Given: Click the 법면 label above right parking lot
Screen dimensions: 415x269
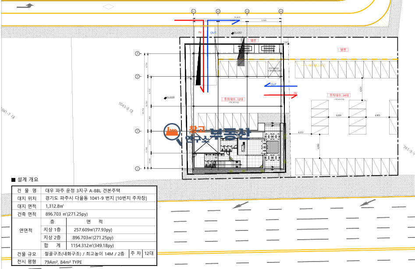Looking at the screenshot, I should (x=343, y=50).
